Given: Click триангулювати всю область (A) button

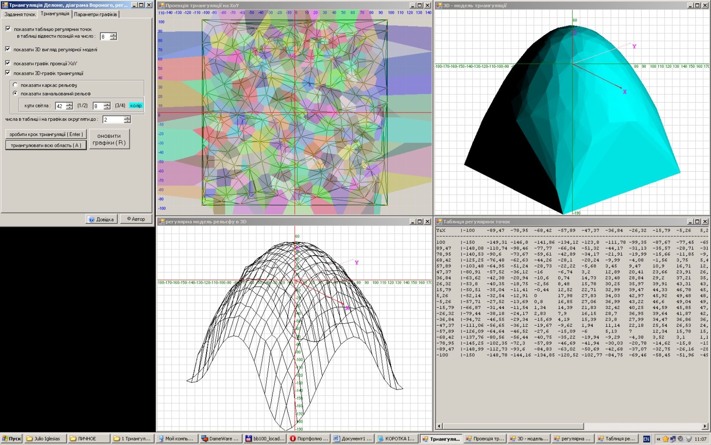Looking at the screenshot, I should pyautogui.click(x=46, y=145).
